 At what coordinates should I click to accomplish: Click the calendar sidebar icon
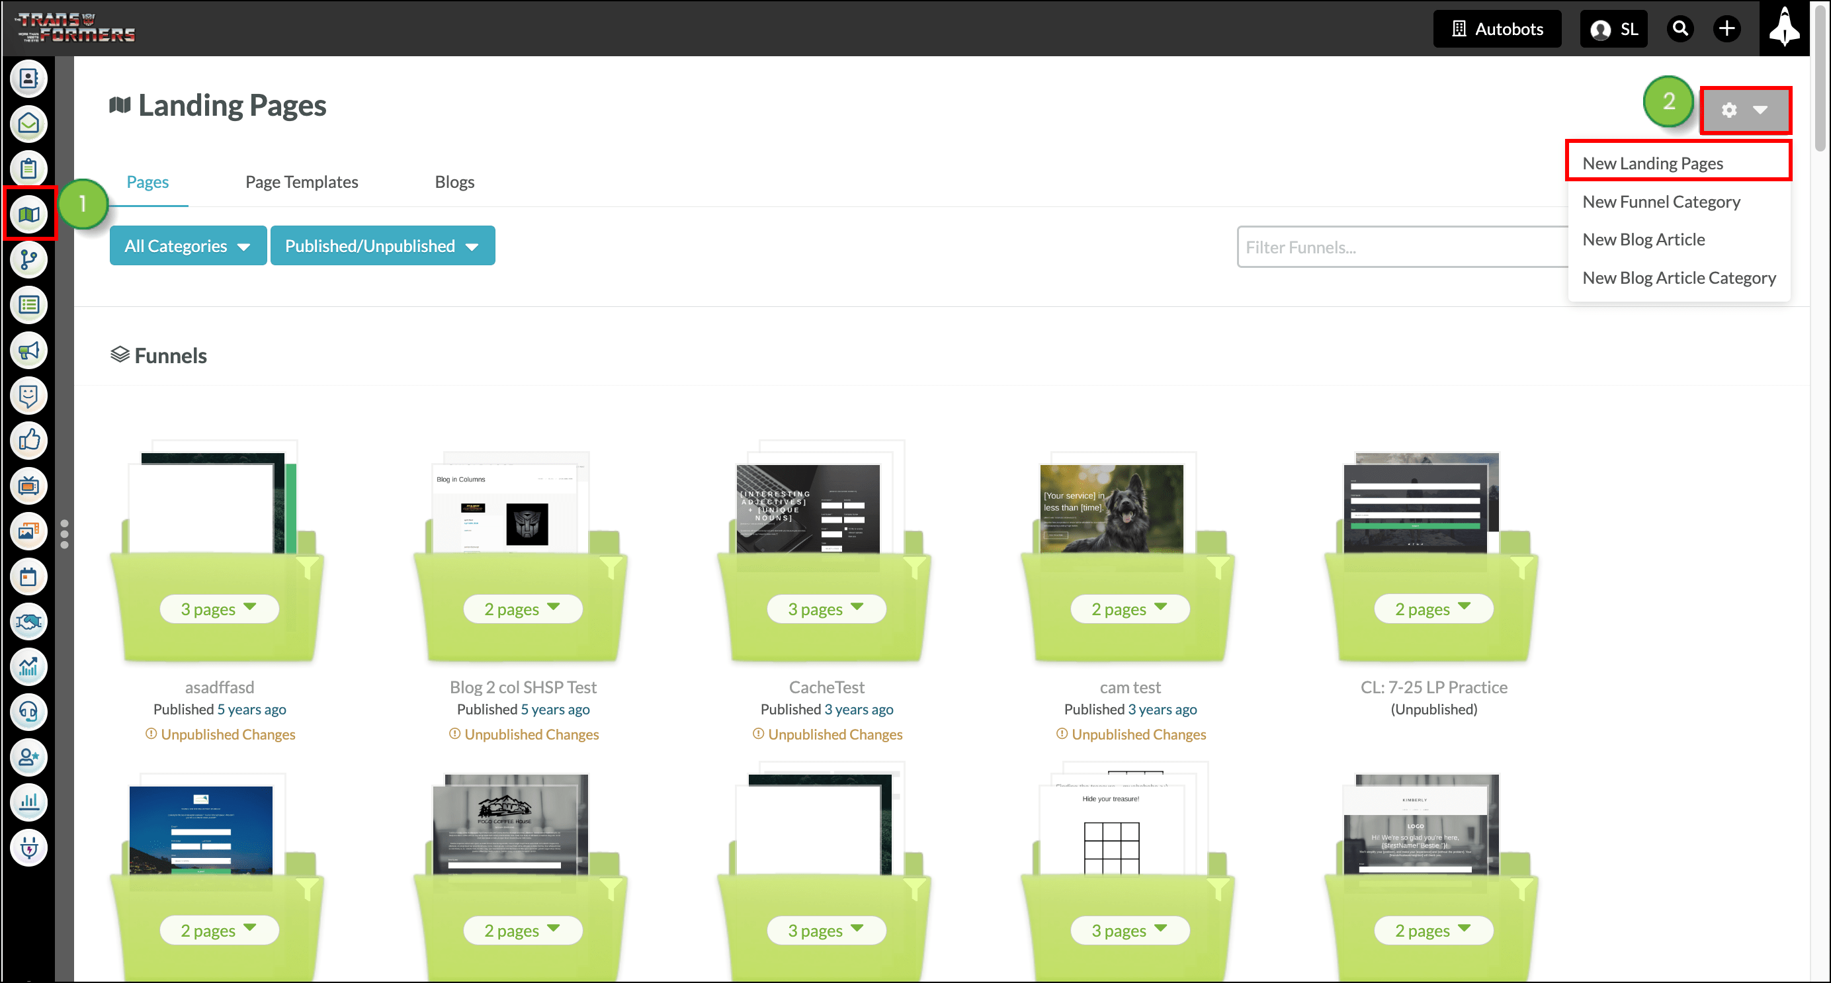28,576
